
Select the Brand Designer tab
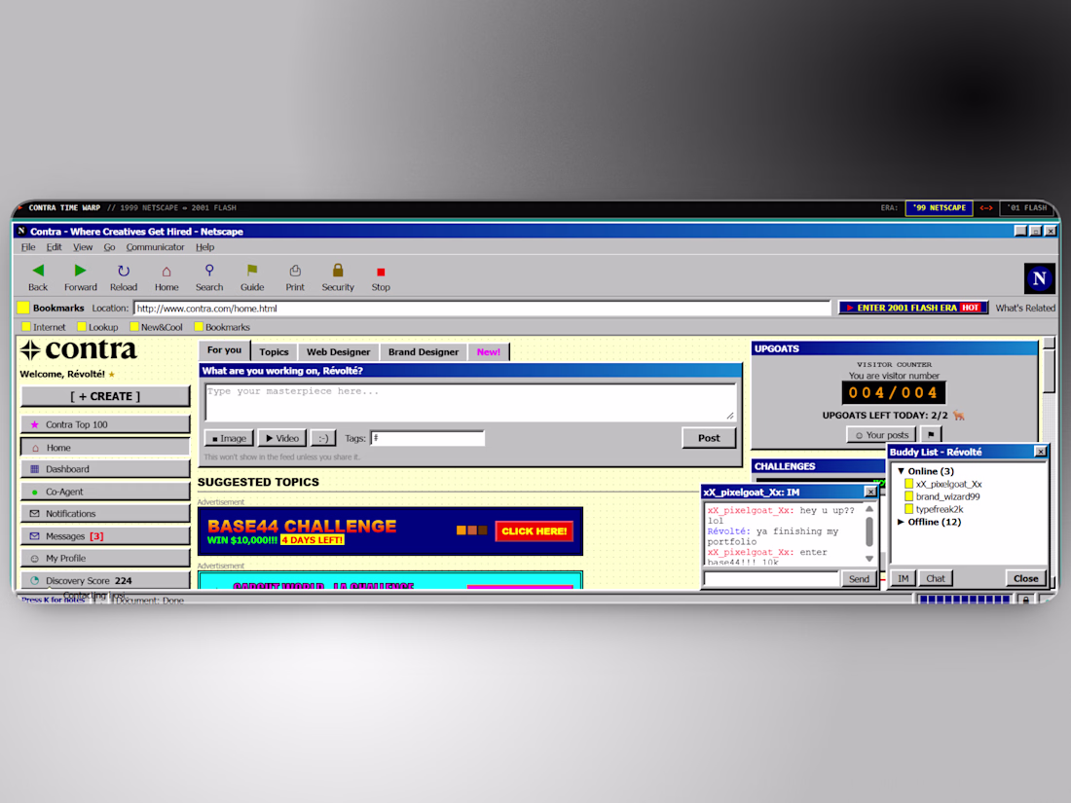[424, 351]
